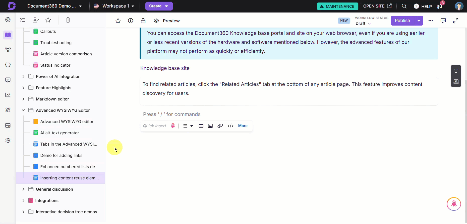467x224 pixels.
Task: Open the recycle bin trash icon
Action: (x=68, y=20)
